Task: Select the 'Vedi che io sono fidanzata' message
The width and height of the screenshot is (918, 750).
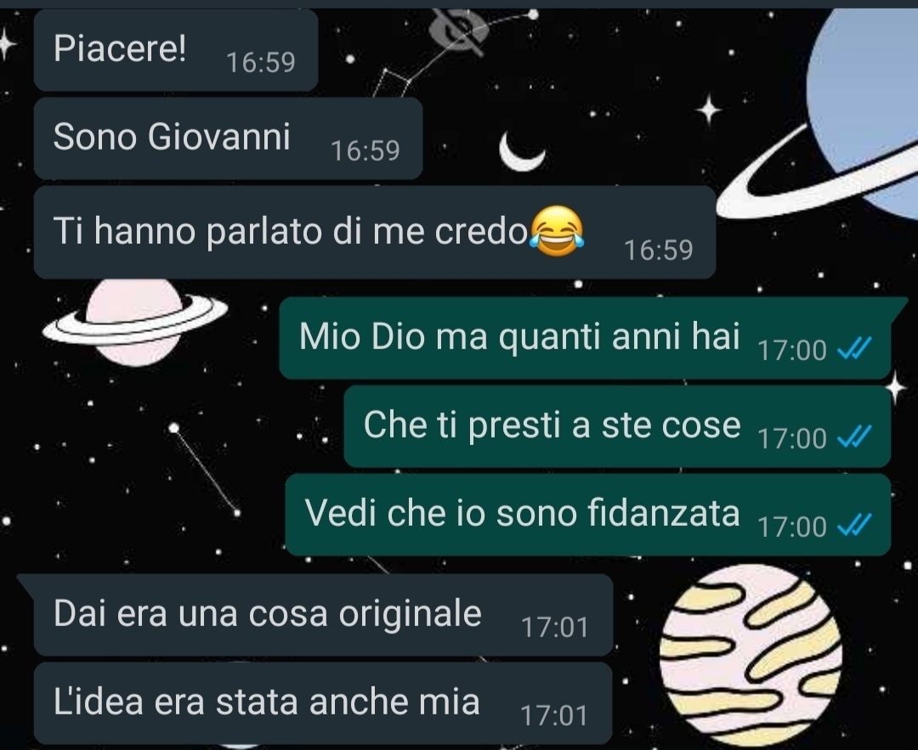Action: click(588, 515)
